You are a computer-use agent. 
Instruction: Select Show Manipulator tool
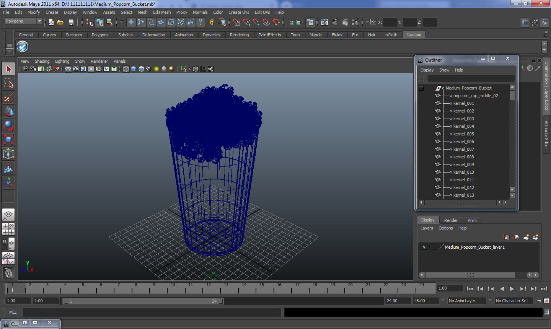point(8,182)
